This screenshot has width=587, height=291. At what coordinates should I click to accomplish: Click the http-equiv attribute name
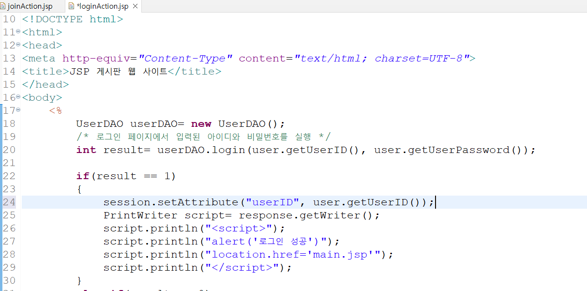click(x=96, y=59)
